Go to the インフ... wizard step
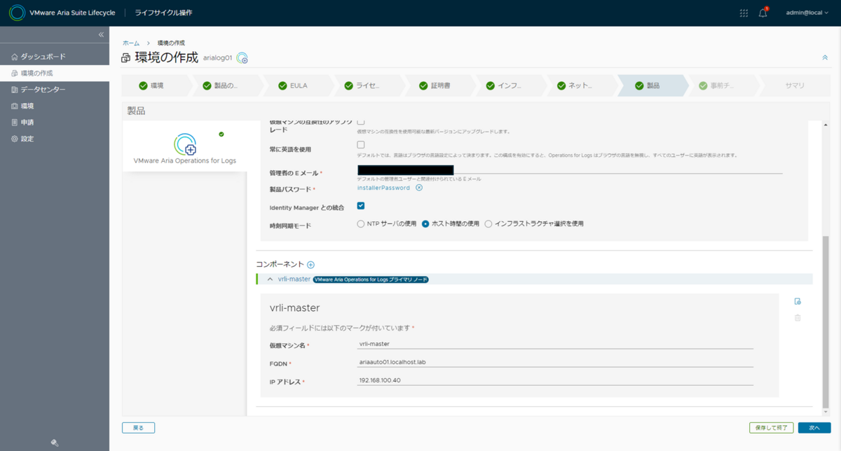Screen dimensions: 841x451 point(508,85)
